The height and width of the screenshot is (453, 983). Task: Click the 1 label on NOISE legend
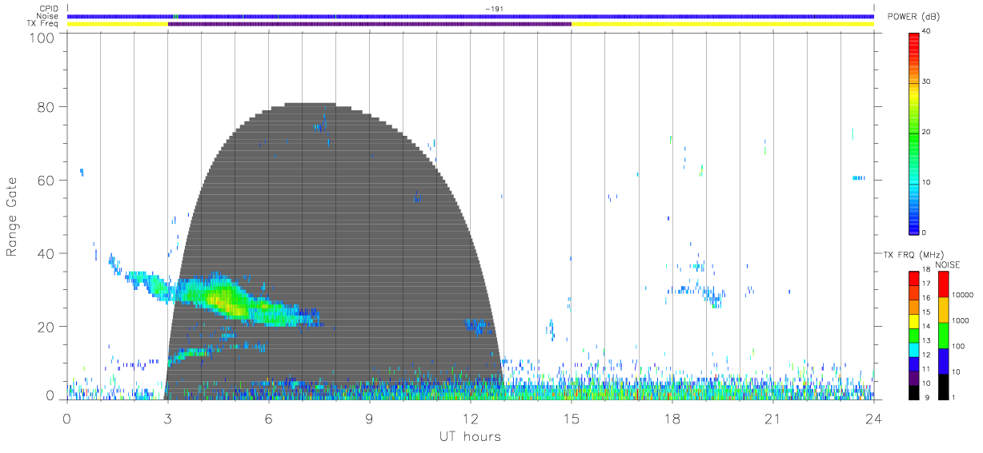[x=953, y=398]
